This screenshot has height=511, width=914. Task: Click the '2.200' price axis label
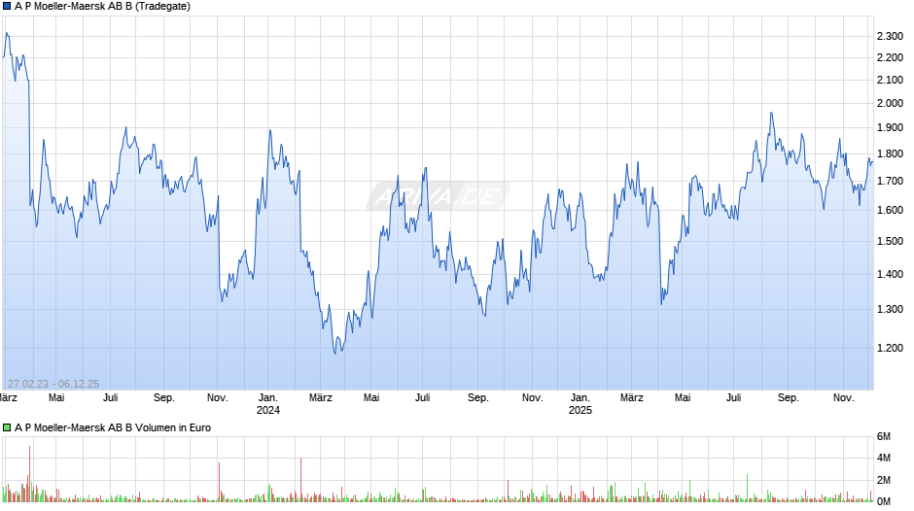point(890,57)
